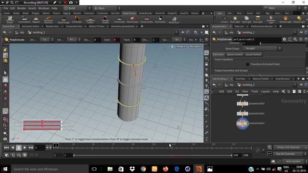Open the Spine Shape Straight dropdown
This screenshot has height=173, width=308.
[262, 48]
